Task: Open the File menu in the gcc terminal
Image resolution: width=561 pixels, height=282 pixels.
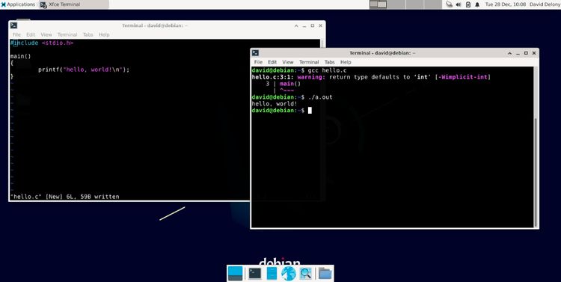Action: 258,62
